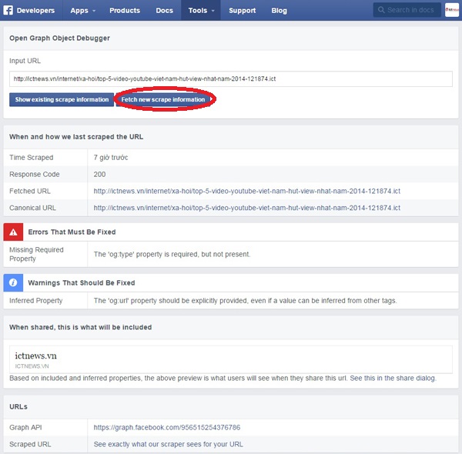Click the Missing Required Property label
The image size is (462, 454).
(x=36, y=254)
